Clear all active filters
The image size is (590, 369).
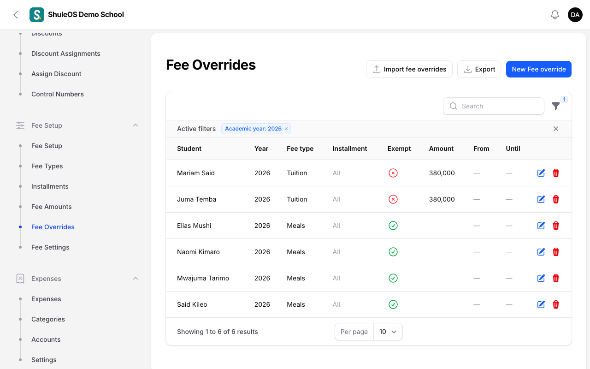click(x=556, y=129)
